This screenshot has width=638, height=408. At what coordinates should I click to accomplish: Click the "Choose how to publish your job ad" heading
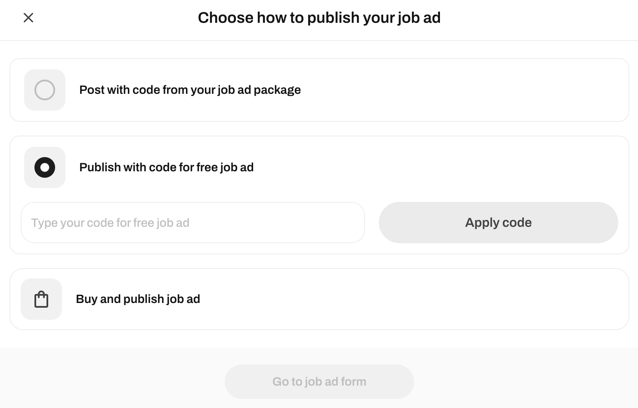point(319,18)
